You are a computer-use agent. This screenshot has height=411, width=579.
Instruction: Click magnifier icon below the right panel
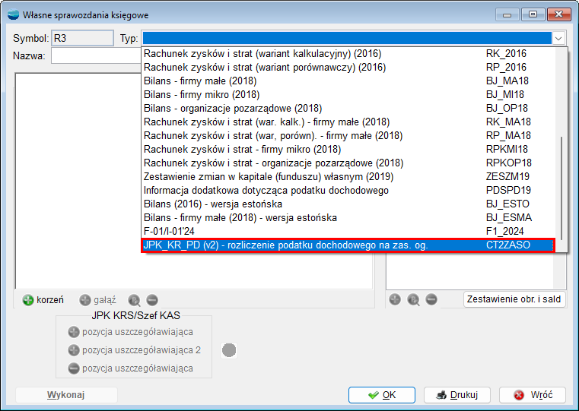click(x=413, y=299)
